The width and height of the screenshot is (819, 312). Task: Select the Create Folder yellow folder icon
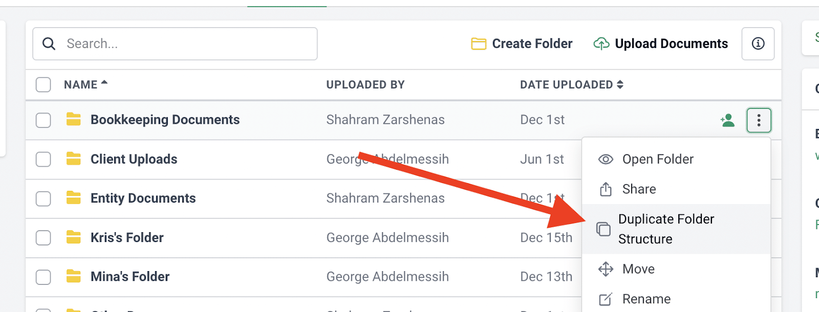[478, 43]
